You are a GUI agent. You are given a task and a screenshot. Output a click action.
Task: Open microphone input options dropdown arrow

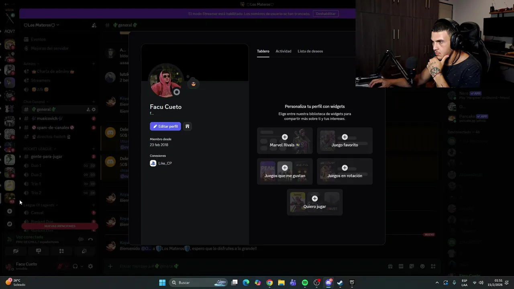[x=66, y=266]
